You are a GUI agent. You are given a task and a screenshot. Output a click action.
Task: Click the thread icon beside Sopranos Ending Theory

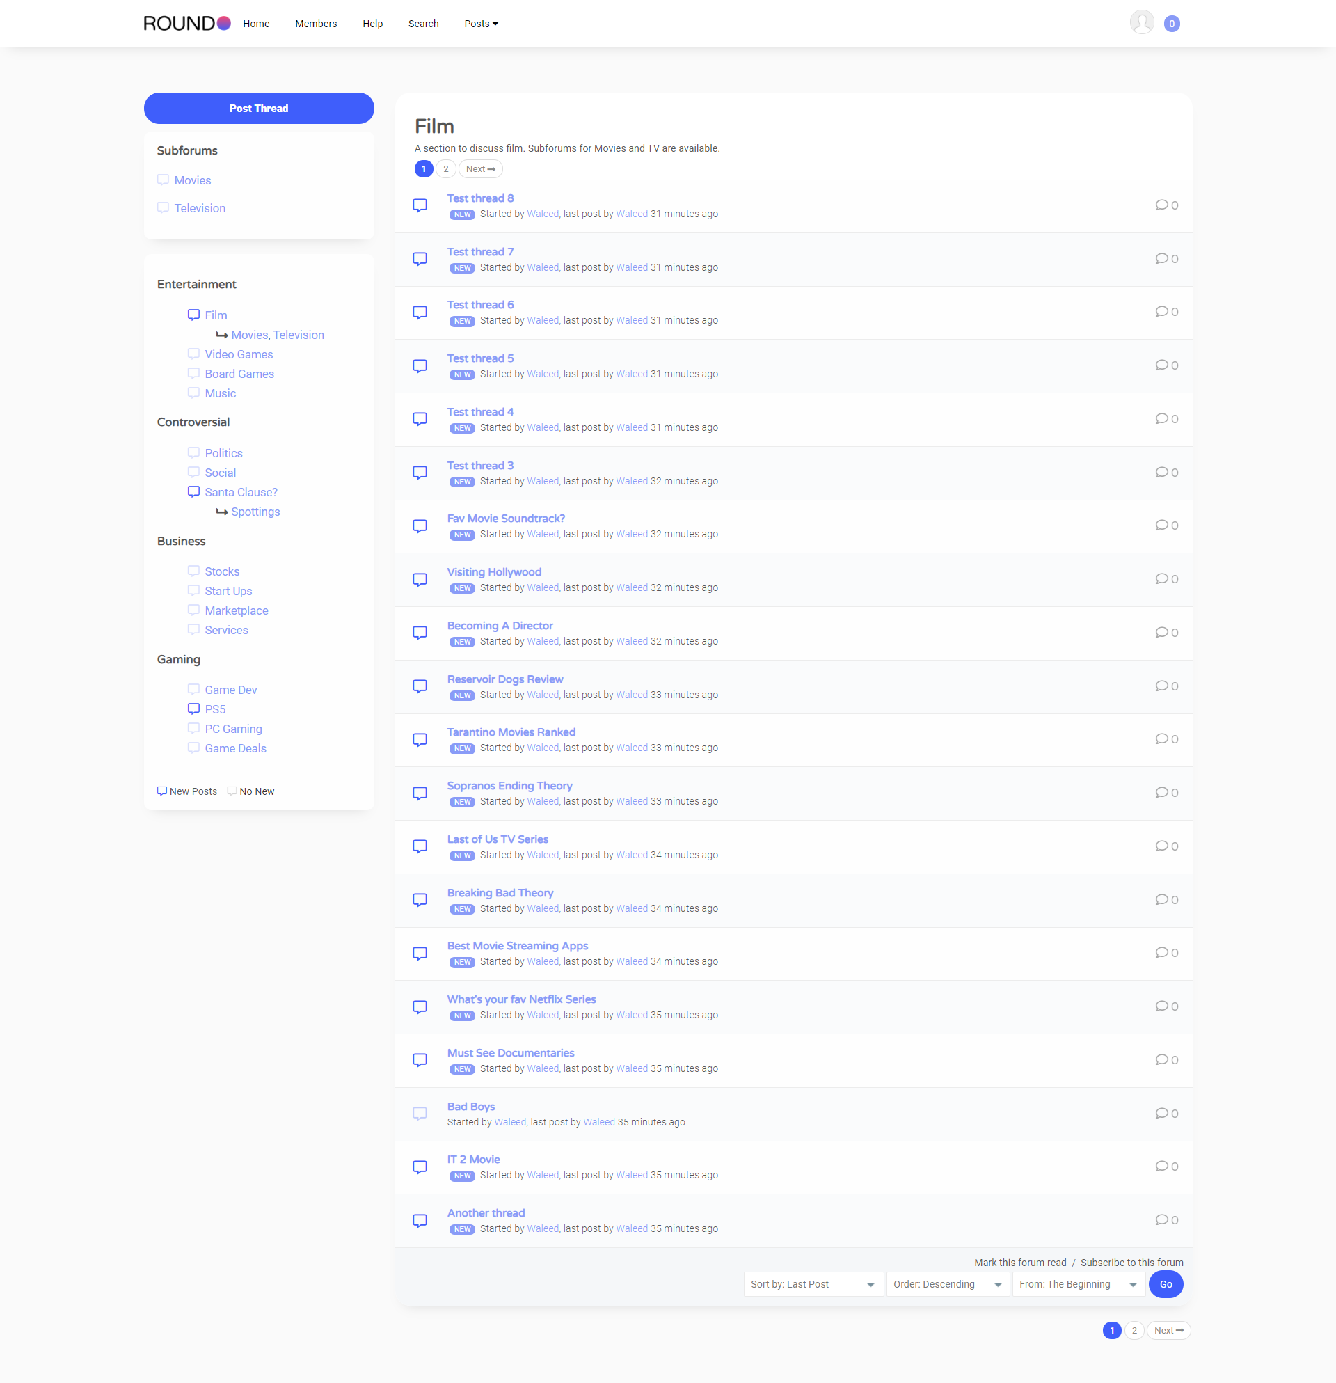tap(420, 793)
